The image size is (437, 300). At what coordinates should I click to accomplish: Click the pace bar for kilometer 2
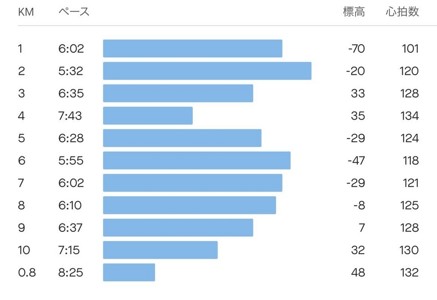pos(207,71)
